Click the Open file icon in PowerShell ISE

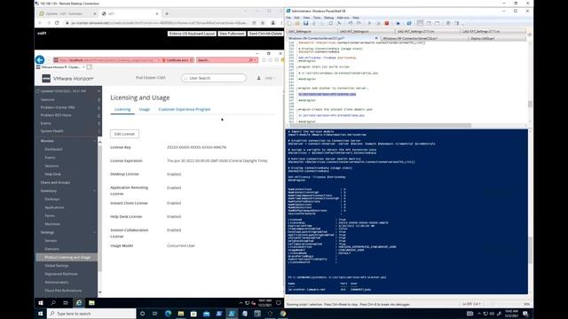(x=297, y=24)
